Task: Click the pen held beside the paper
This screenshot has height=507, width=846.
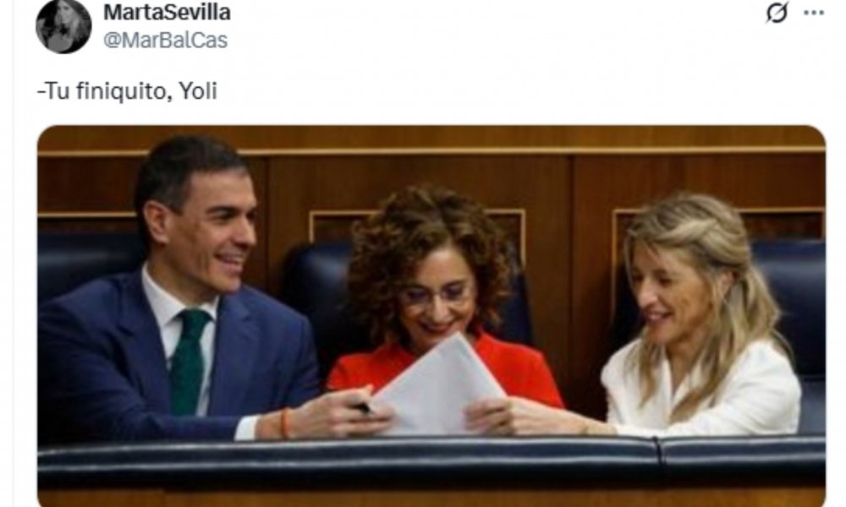Action: point(365,408)
